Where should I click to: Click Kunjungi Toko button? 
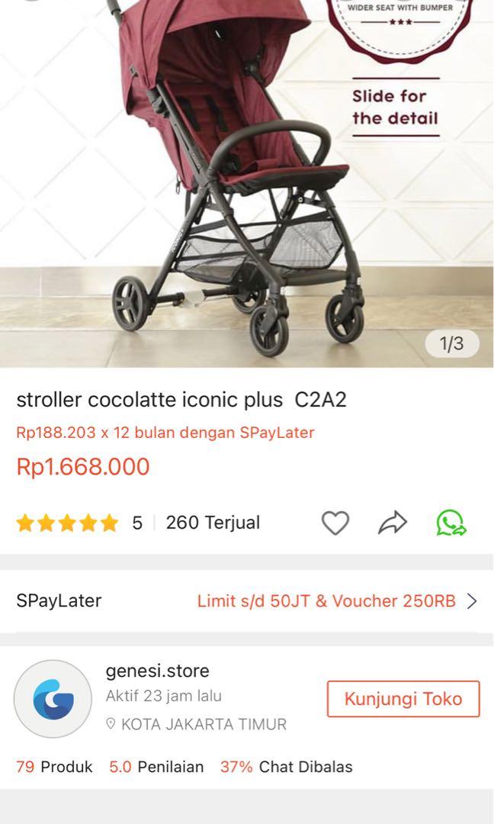pos(403,699)
